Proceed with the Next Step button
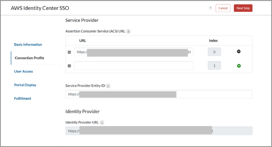Viewport: 272px width, 147px height. [x=243, y=8]
